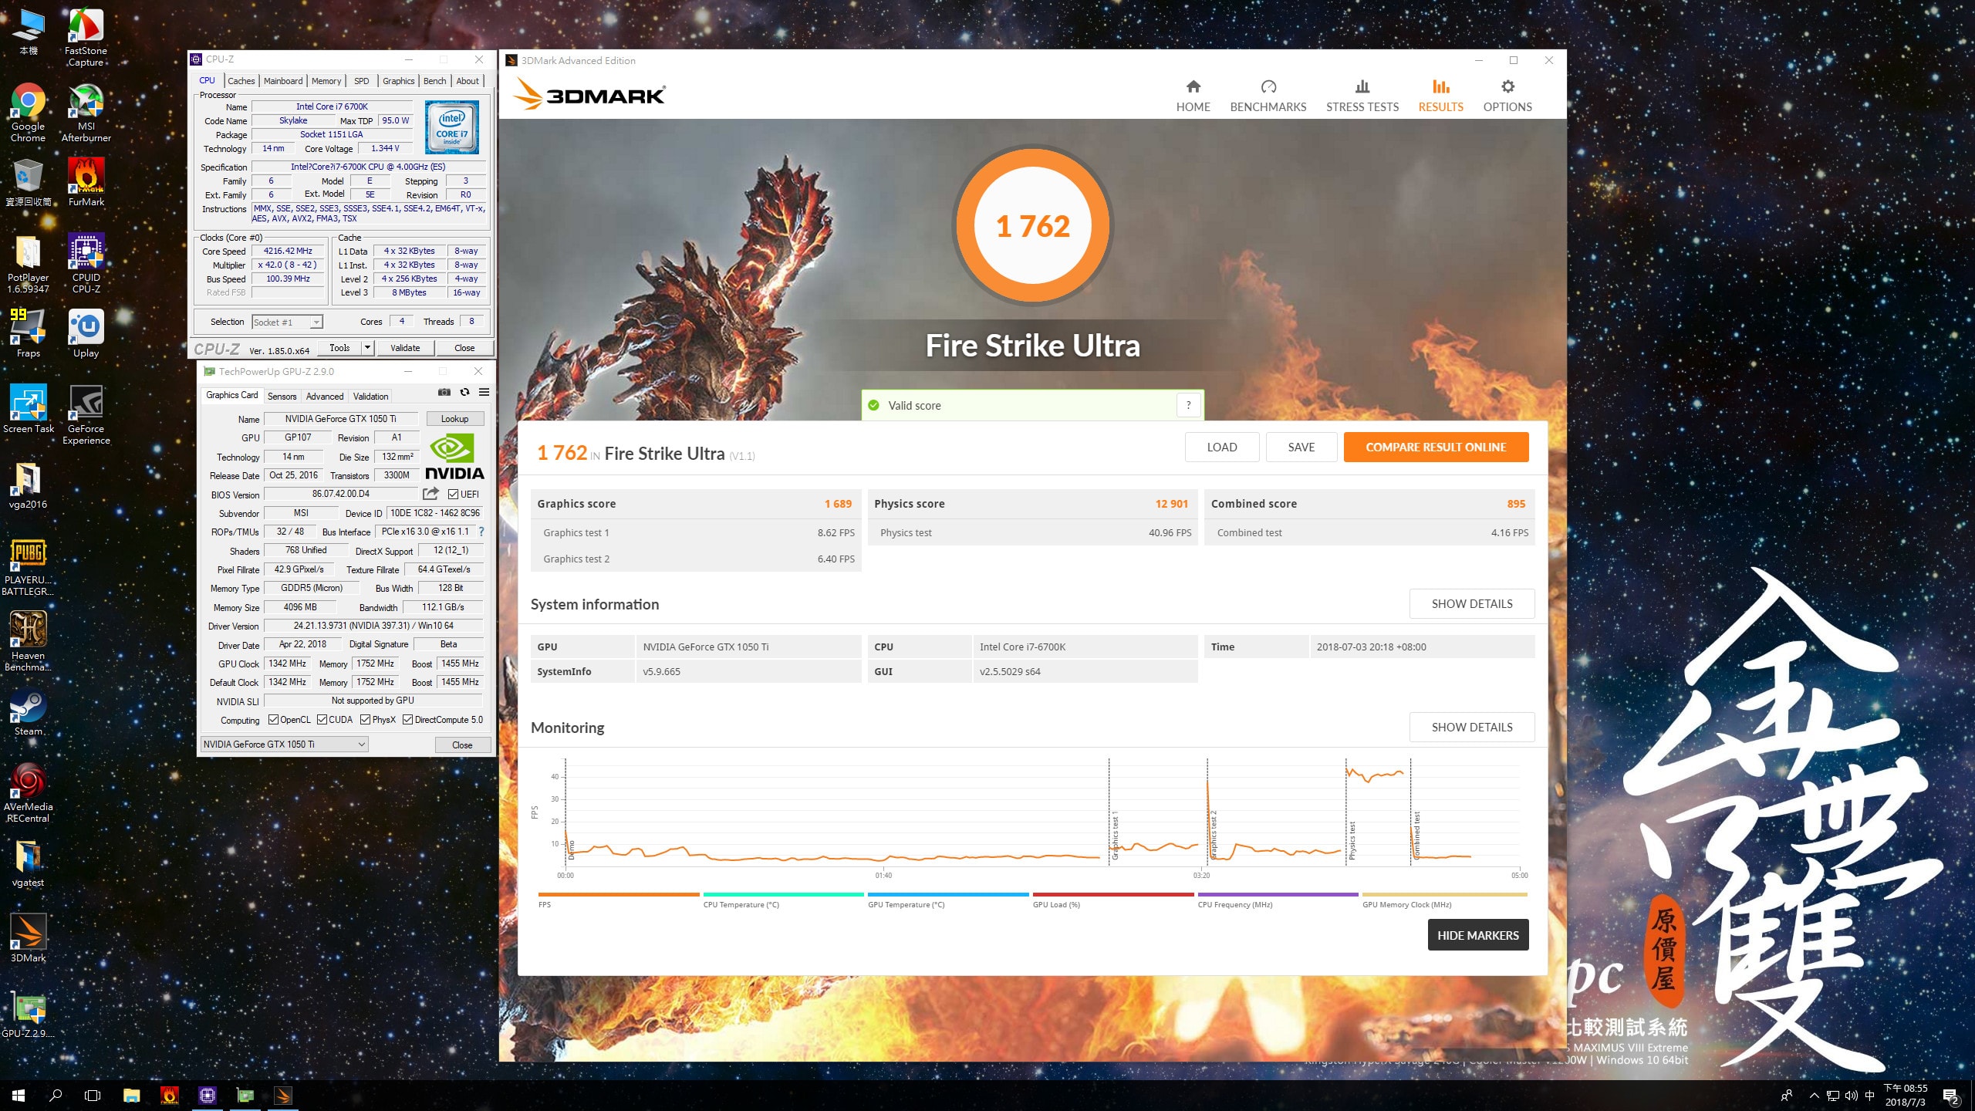Switch to the Memory tab in CPU-Z

point(326,81)
